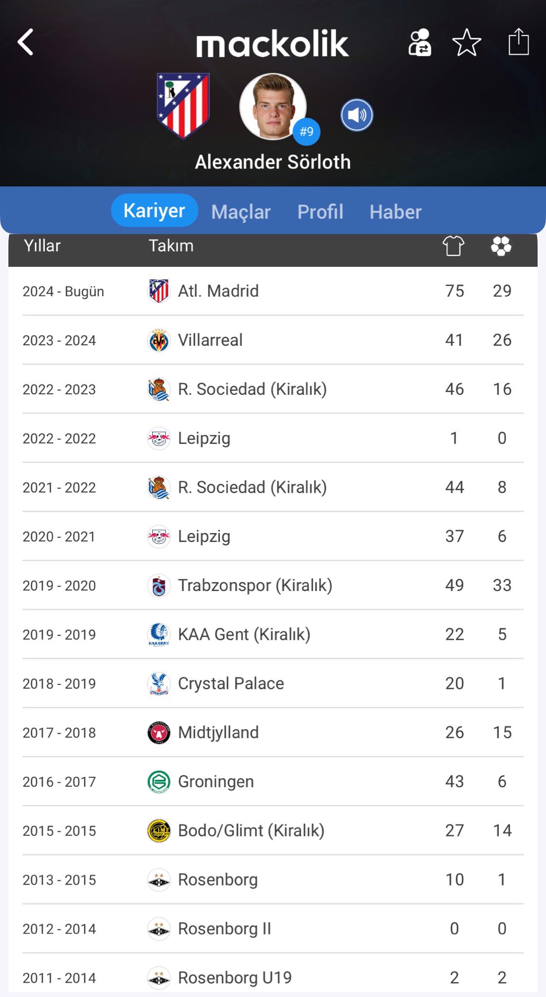This screenshot has height=997, width=546.
Task: Switch to the Profil tab
Action: pyautogui.click(x=320, y=212)
